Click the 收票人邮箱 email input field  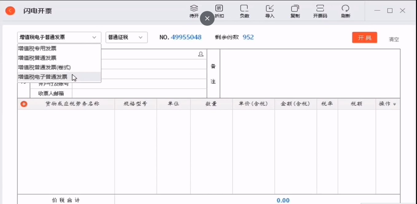(x=138, y=93)
